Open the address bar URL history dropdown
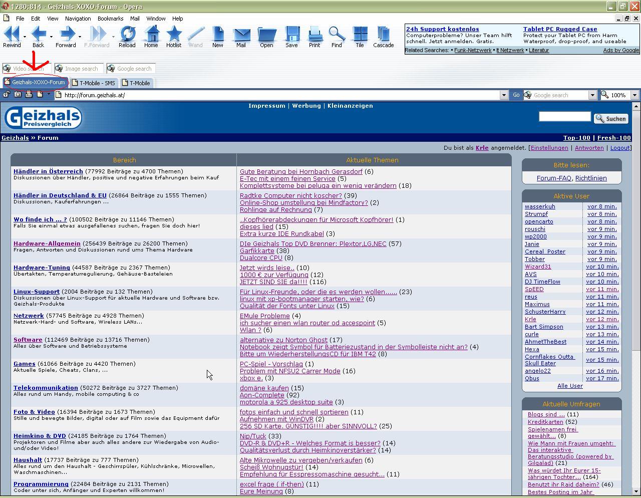Viewport: 641px width, 498px height. point(504,95)
